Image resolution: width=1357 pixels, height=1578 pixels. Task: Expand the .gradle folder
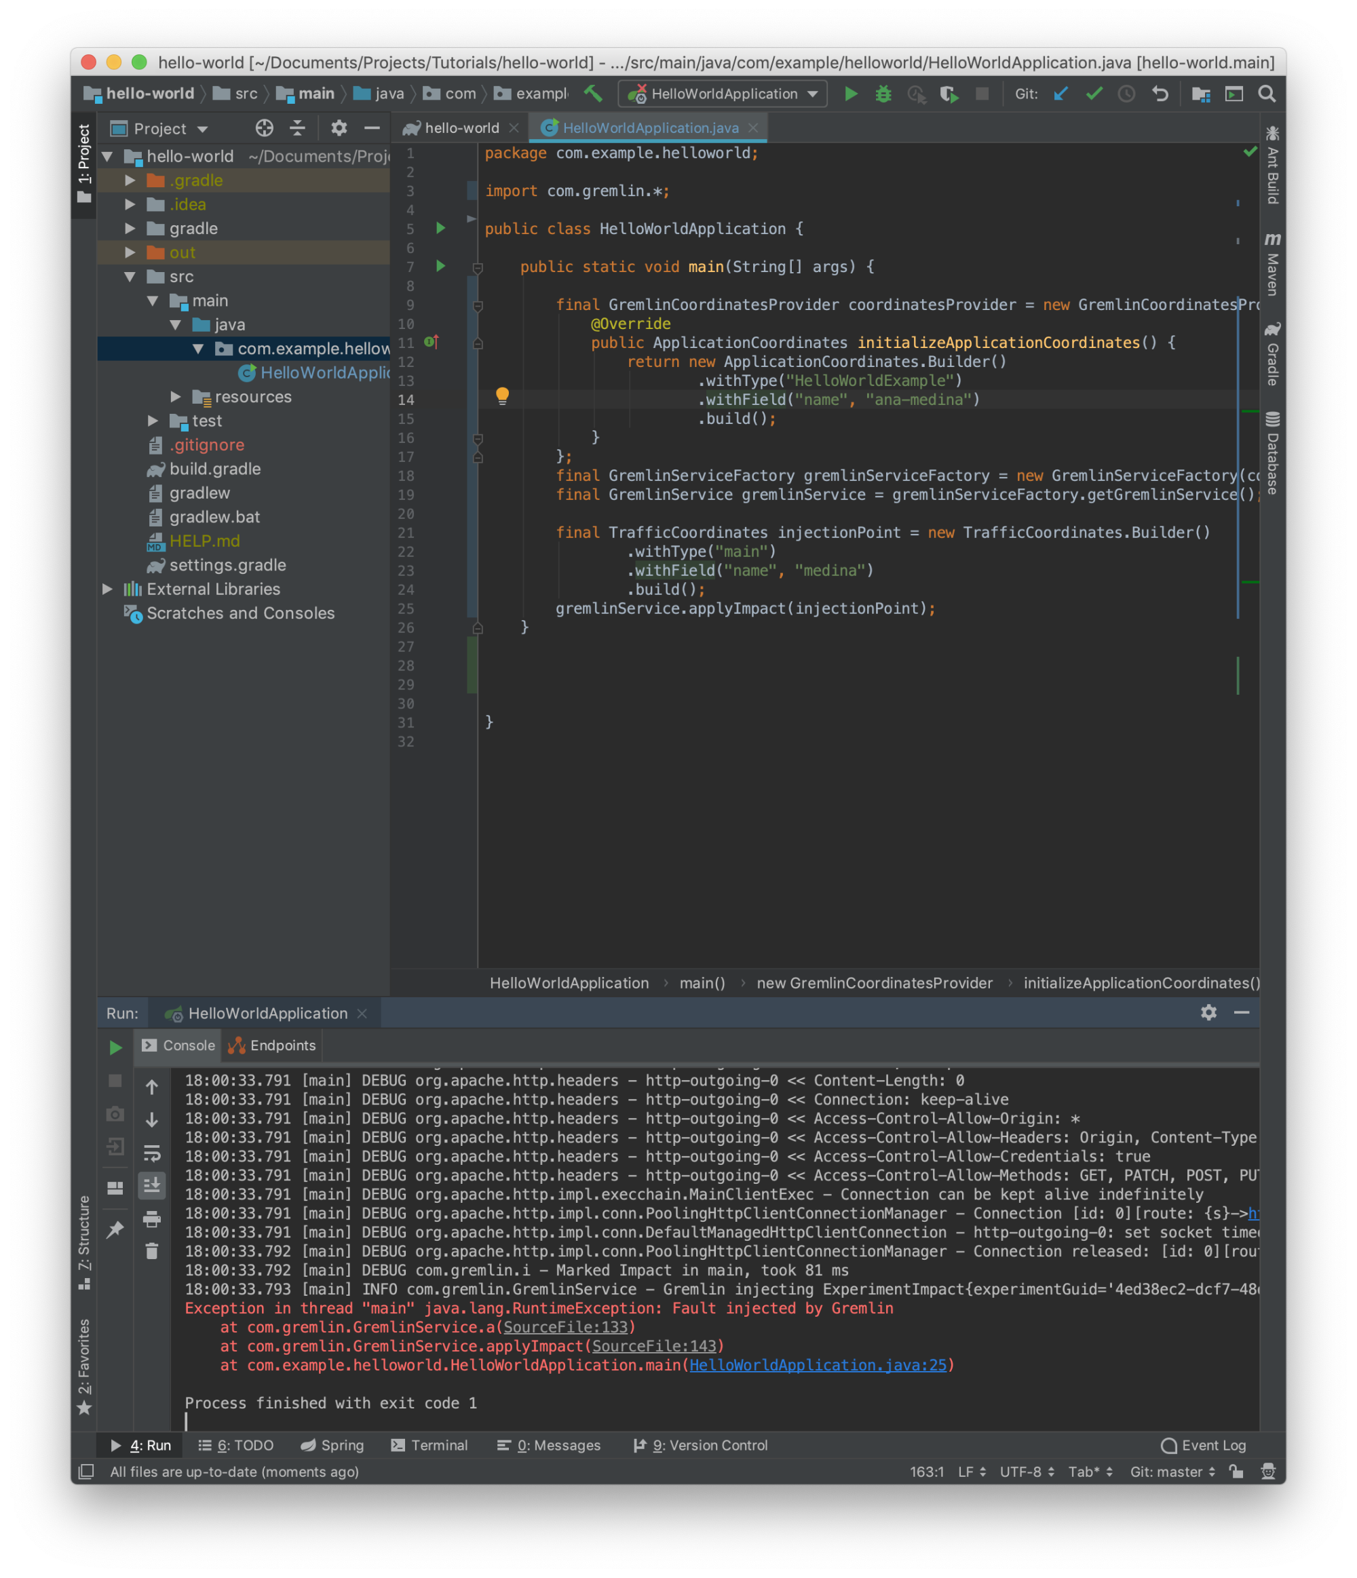(x=130, y=180)
